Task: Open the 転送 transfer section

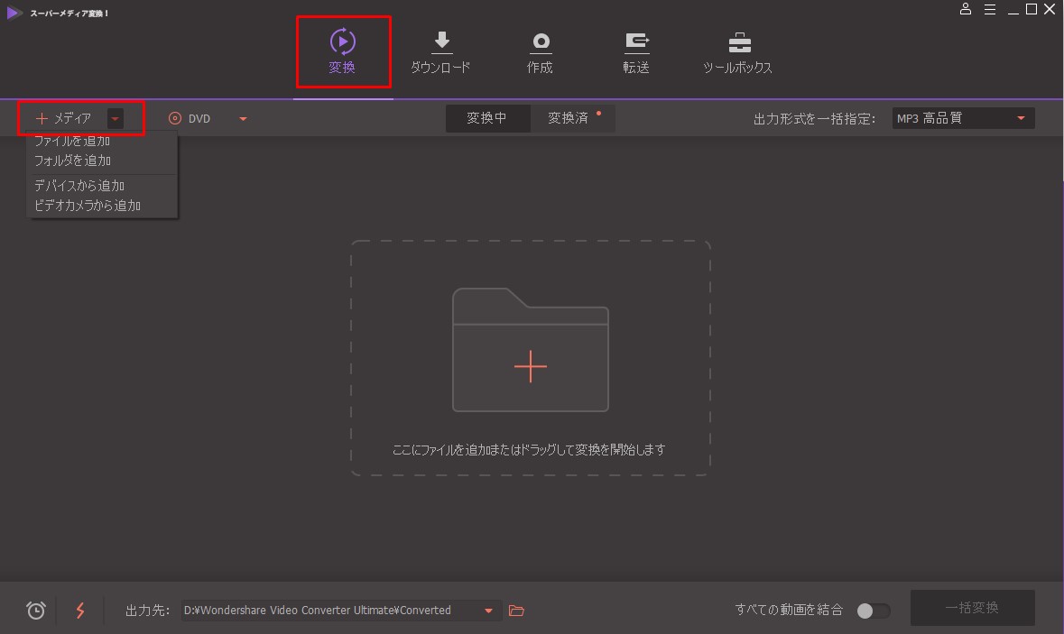Action: coord(636,52)
